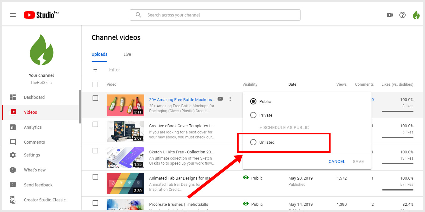Screen dimensions: 425x212
Task: Open three-dot options menu for Bottle Mockups video
Action: click(x=230, y=99)
